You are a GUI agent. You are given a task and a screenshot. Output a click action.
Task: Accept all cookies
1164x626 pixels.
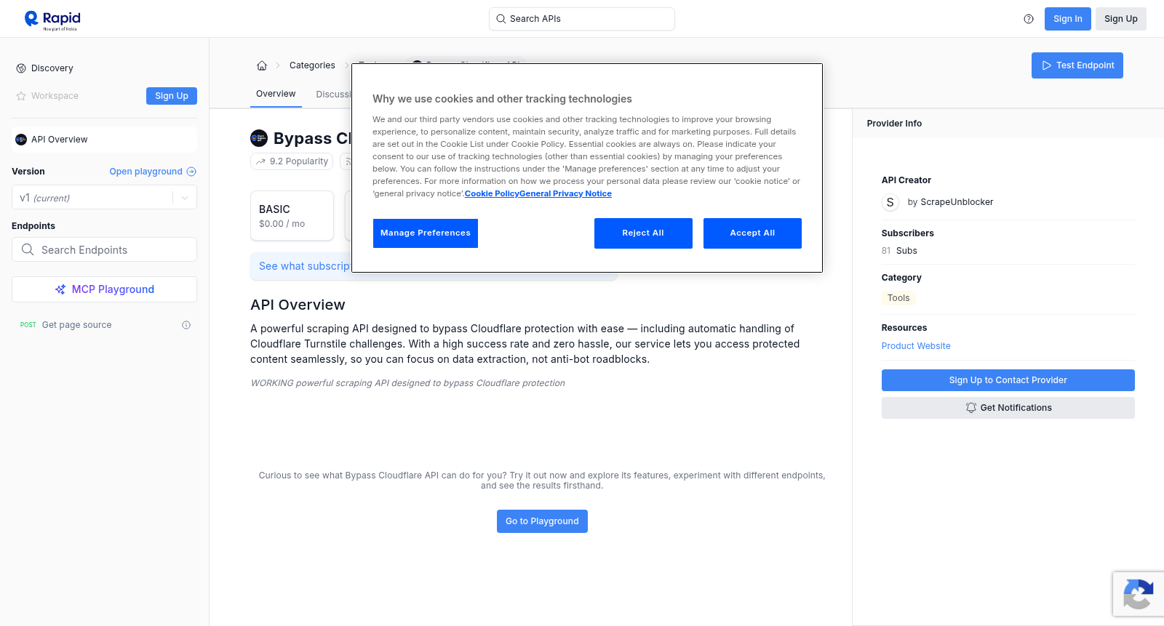[x=752, y=233]
